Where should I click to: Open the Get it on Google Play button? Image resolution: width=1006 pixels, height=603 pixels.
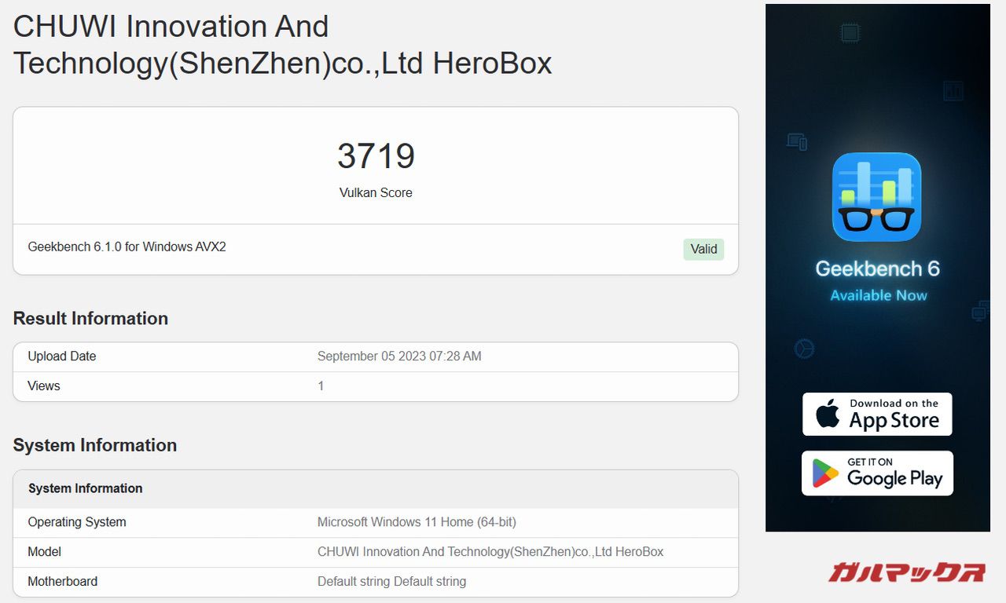[877, 473]
